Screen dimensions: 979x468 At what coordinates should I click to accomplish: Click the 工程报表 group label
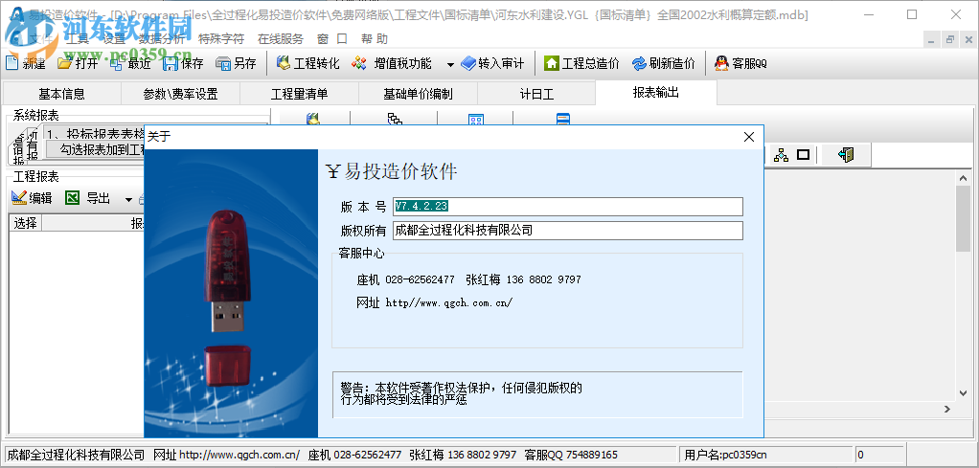click(36, 177)
